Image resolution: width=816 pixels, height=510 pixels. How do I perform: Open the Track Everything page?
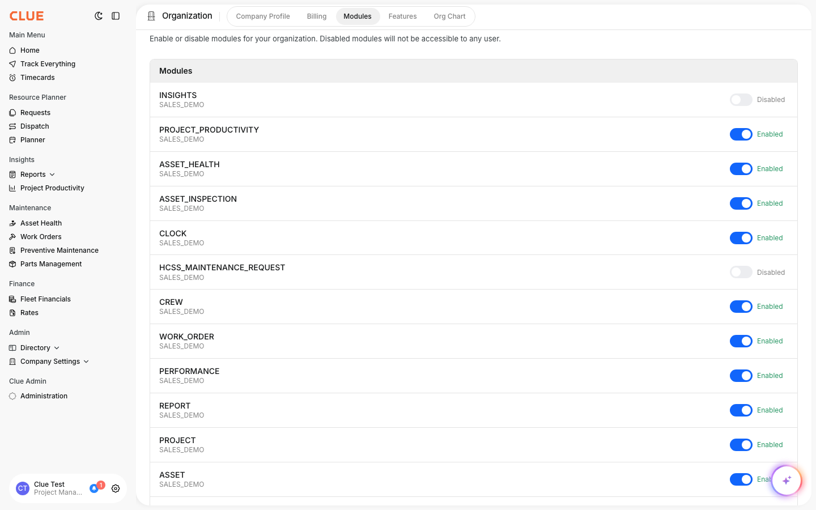48,63
